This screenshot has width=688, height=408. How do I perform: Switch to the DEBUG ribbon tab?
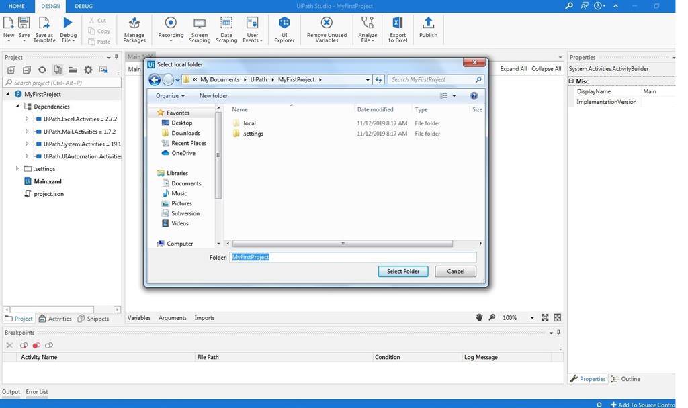pos(83,5)
